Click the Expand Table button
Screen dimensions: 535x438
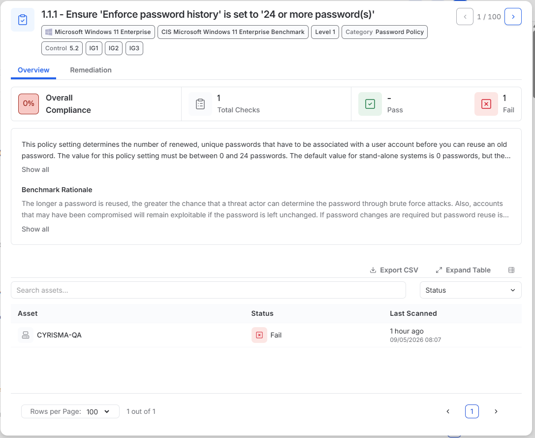[x=463, y=270]
